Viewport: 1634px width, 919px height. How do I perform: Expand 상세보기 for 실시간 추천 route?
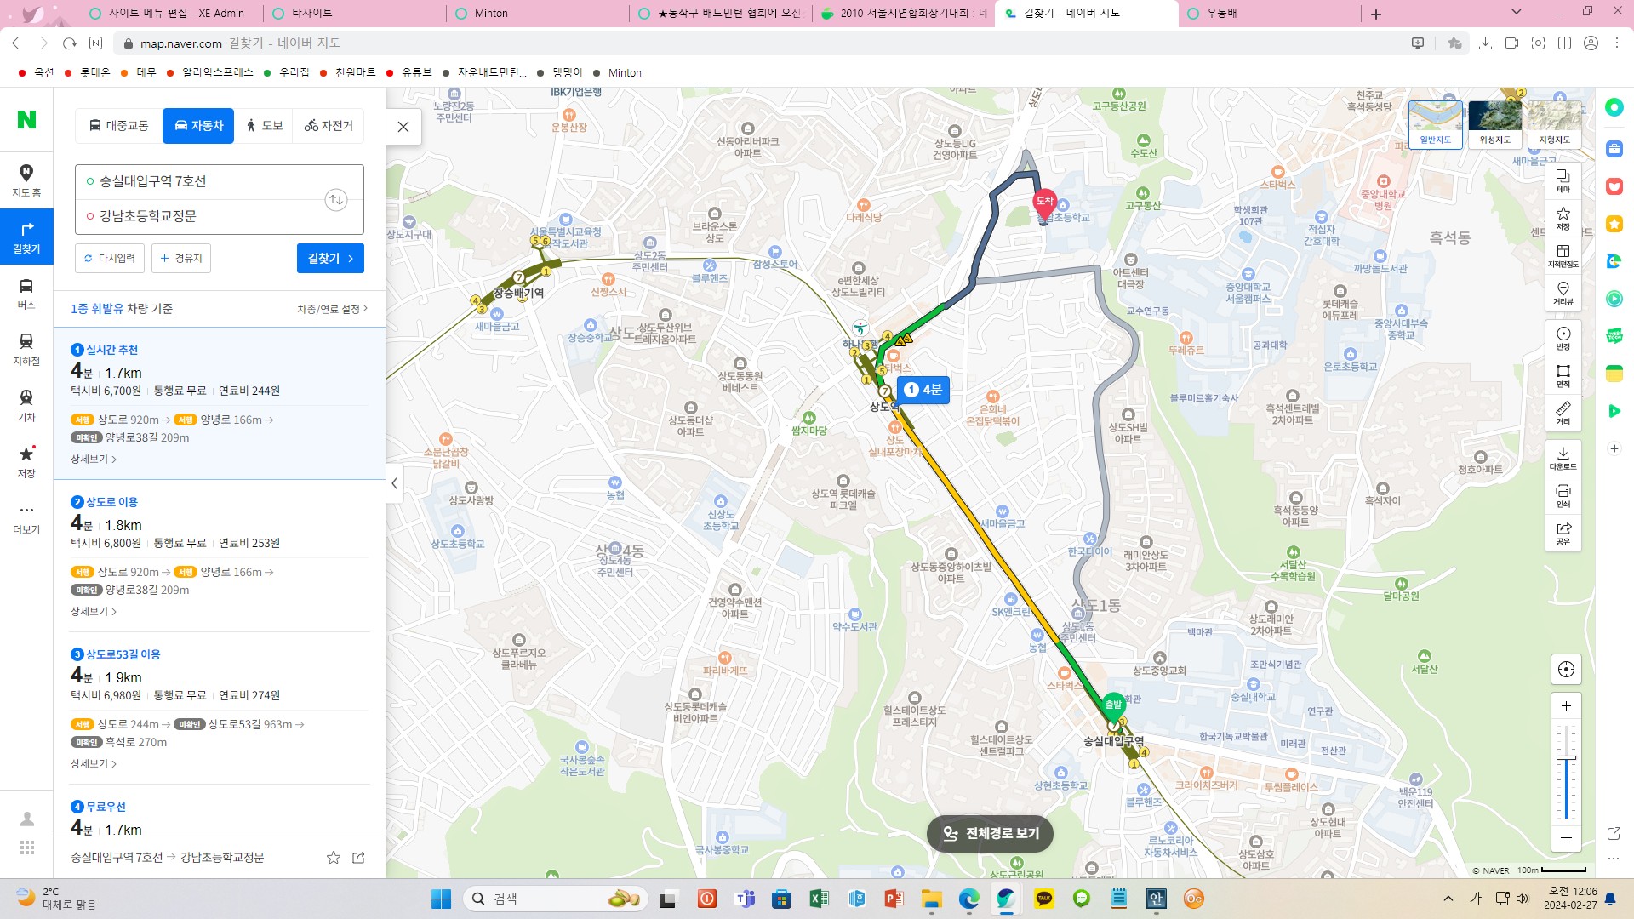pyautogui.click(x=93, y=459)
